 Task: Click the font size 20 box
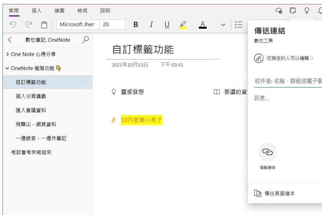(x=113, y=25)
